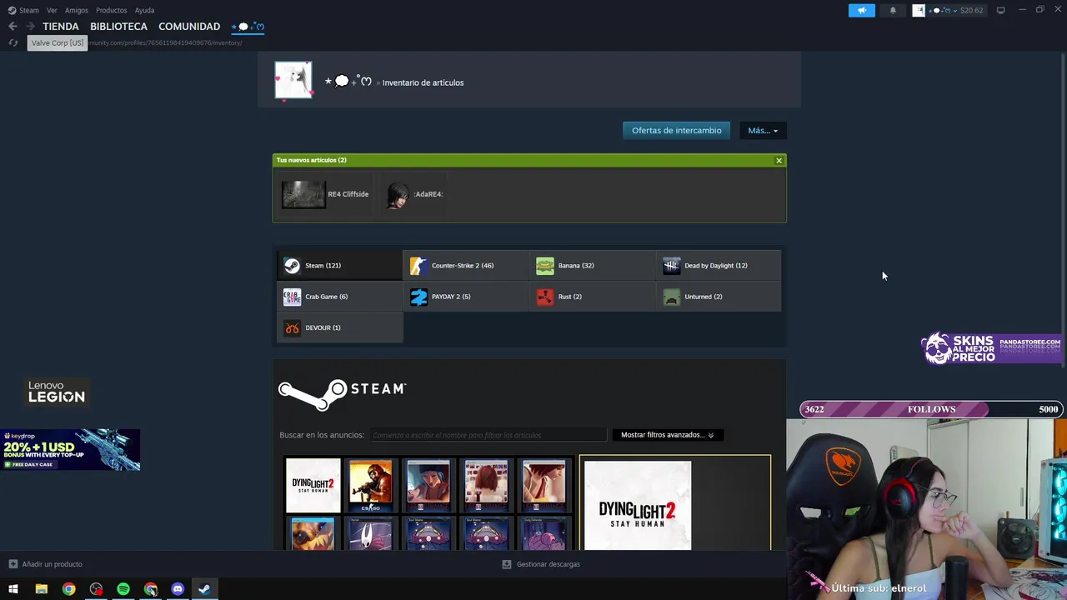The width and height of the screenshot is (1067, 600).
Task: Dismiss the new items notification
Action: 779,160
